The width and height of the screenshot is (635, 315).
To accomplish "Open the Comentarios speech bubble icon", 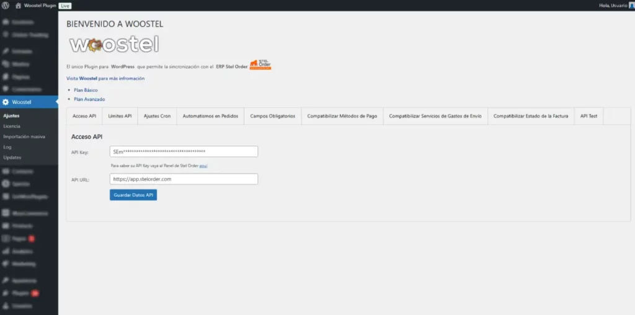I will (x=6, y=89).
